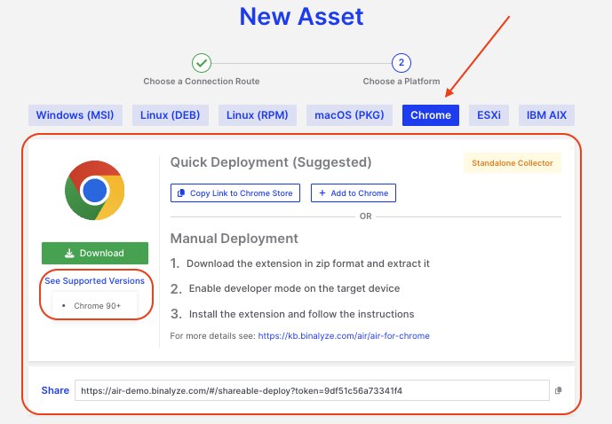612x424 pixels.
Task: Click the green checkmark step one circle
Action: point(202,63)
